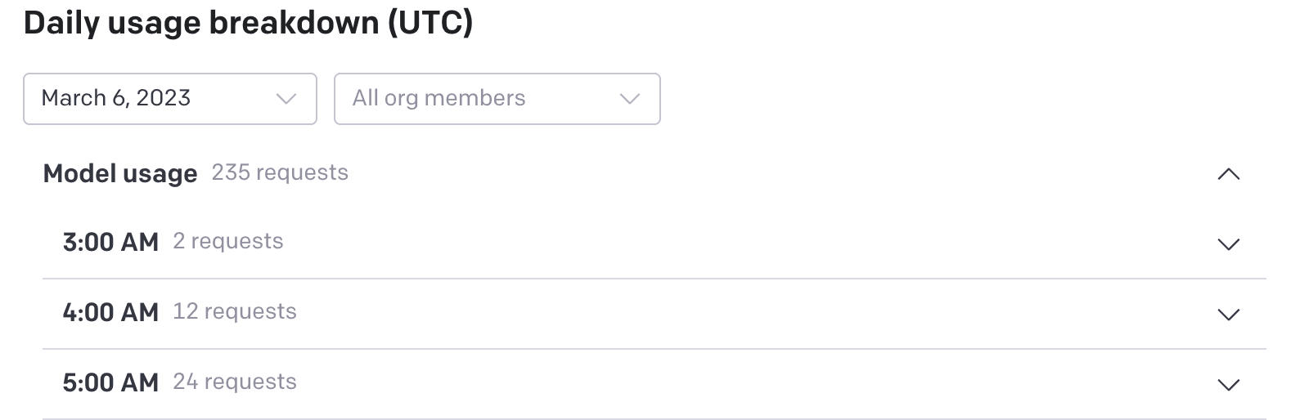Click the chevron in the org members selector
Screen dimensions: 1291x420
629,99
